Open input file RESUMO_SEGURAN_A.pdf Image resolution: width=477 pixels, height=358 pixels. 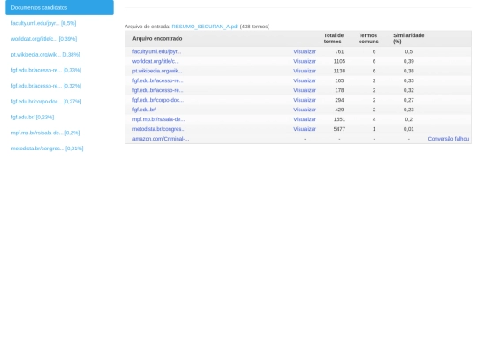[205, 27]
